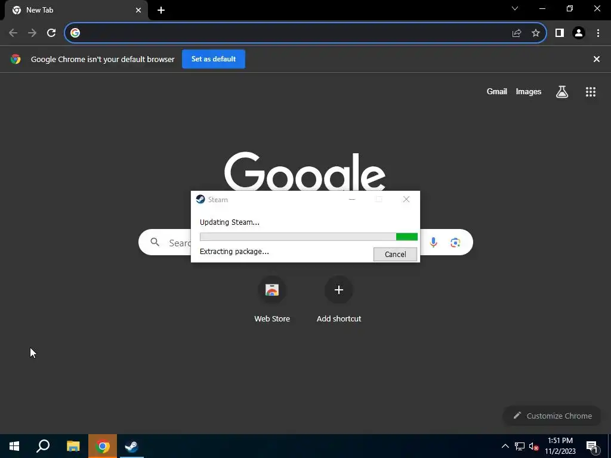The width and height of the screenshot is (611, 458).
Task: Close the New Tab tab
Action: [138, 10]
